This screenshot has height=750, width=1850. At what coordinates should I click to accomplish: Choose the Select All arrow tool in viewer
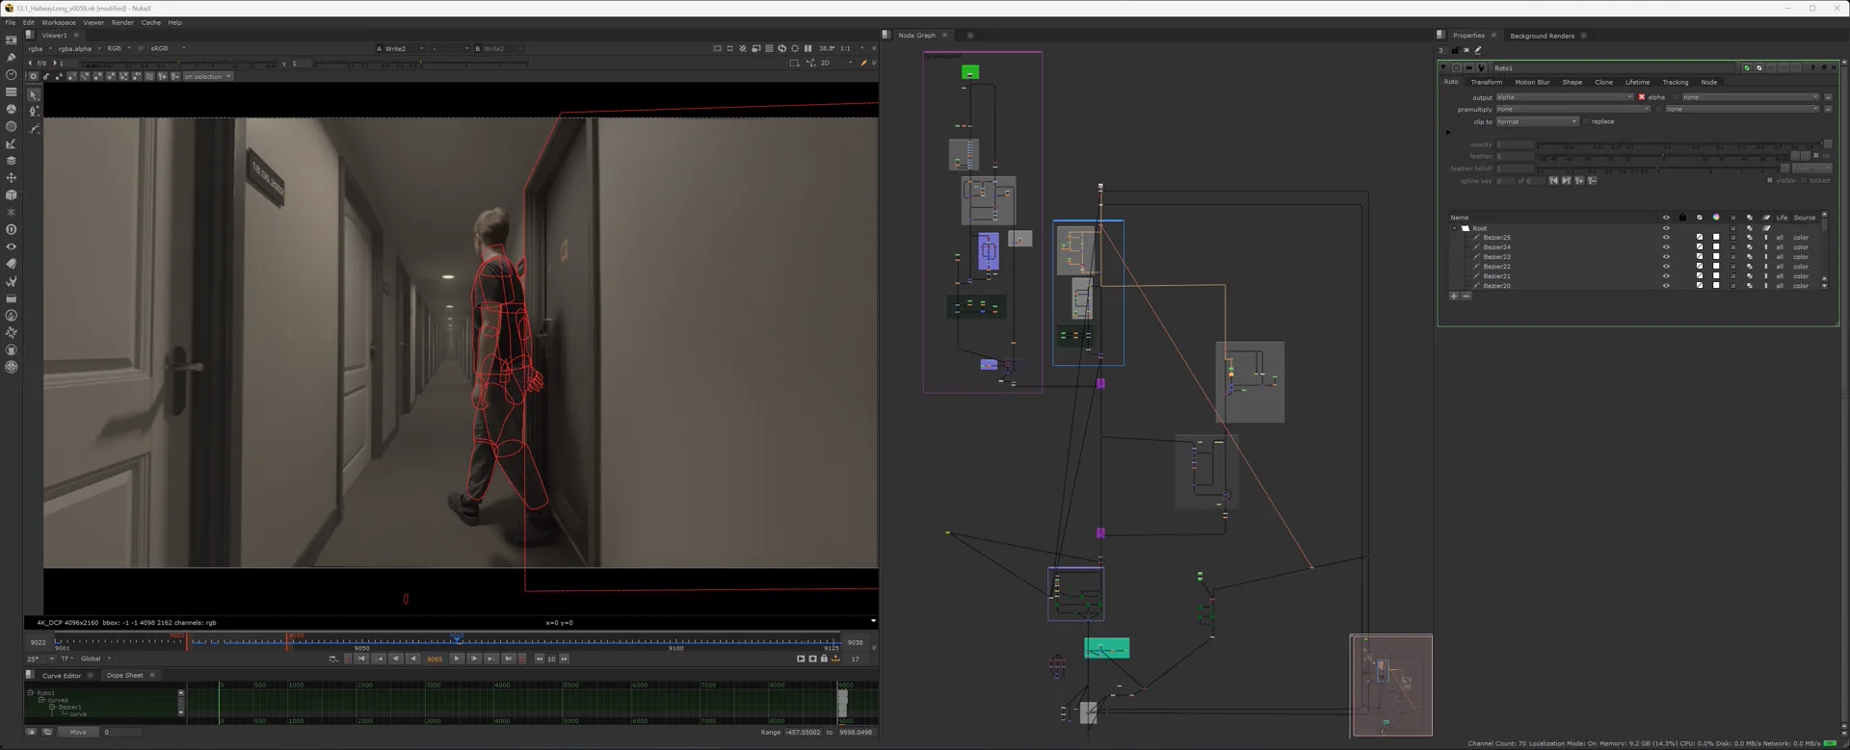click(34, 95)
